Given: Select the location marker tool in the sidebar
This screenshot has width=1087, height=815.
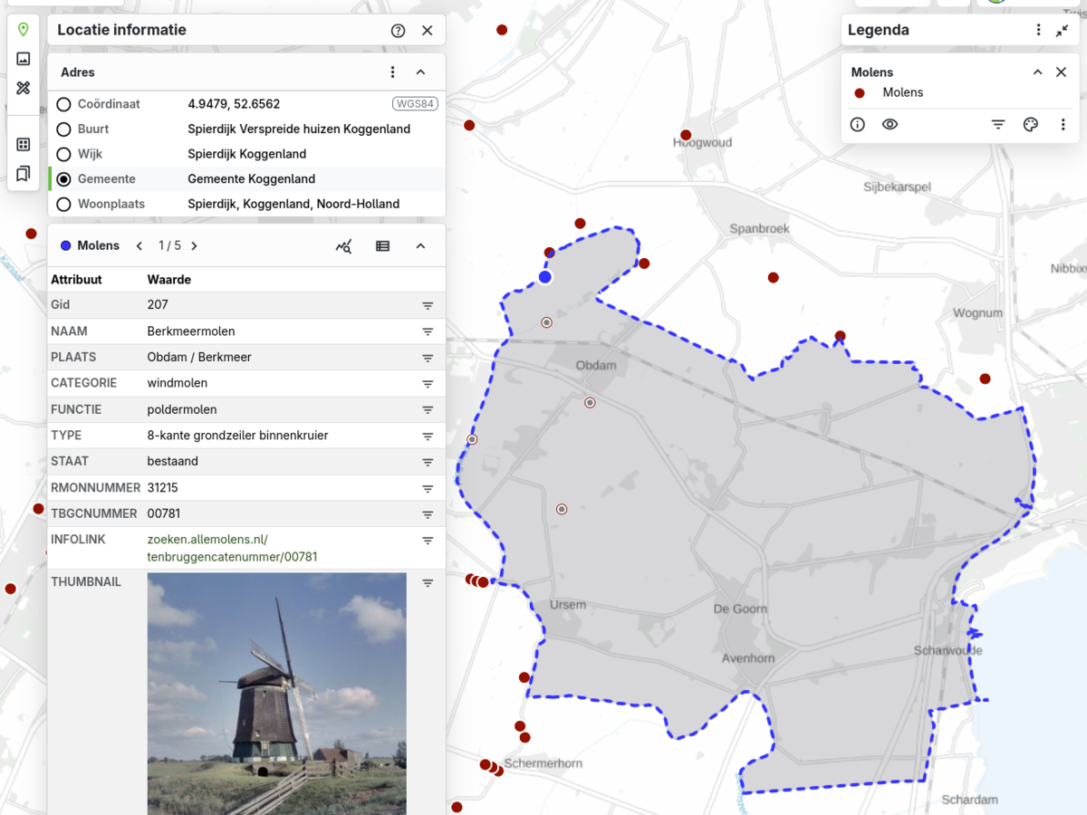Looking at the screenshot, I should 24,30.
